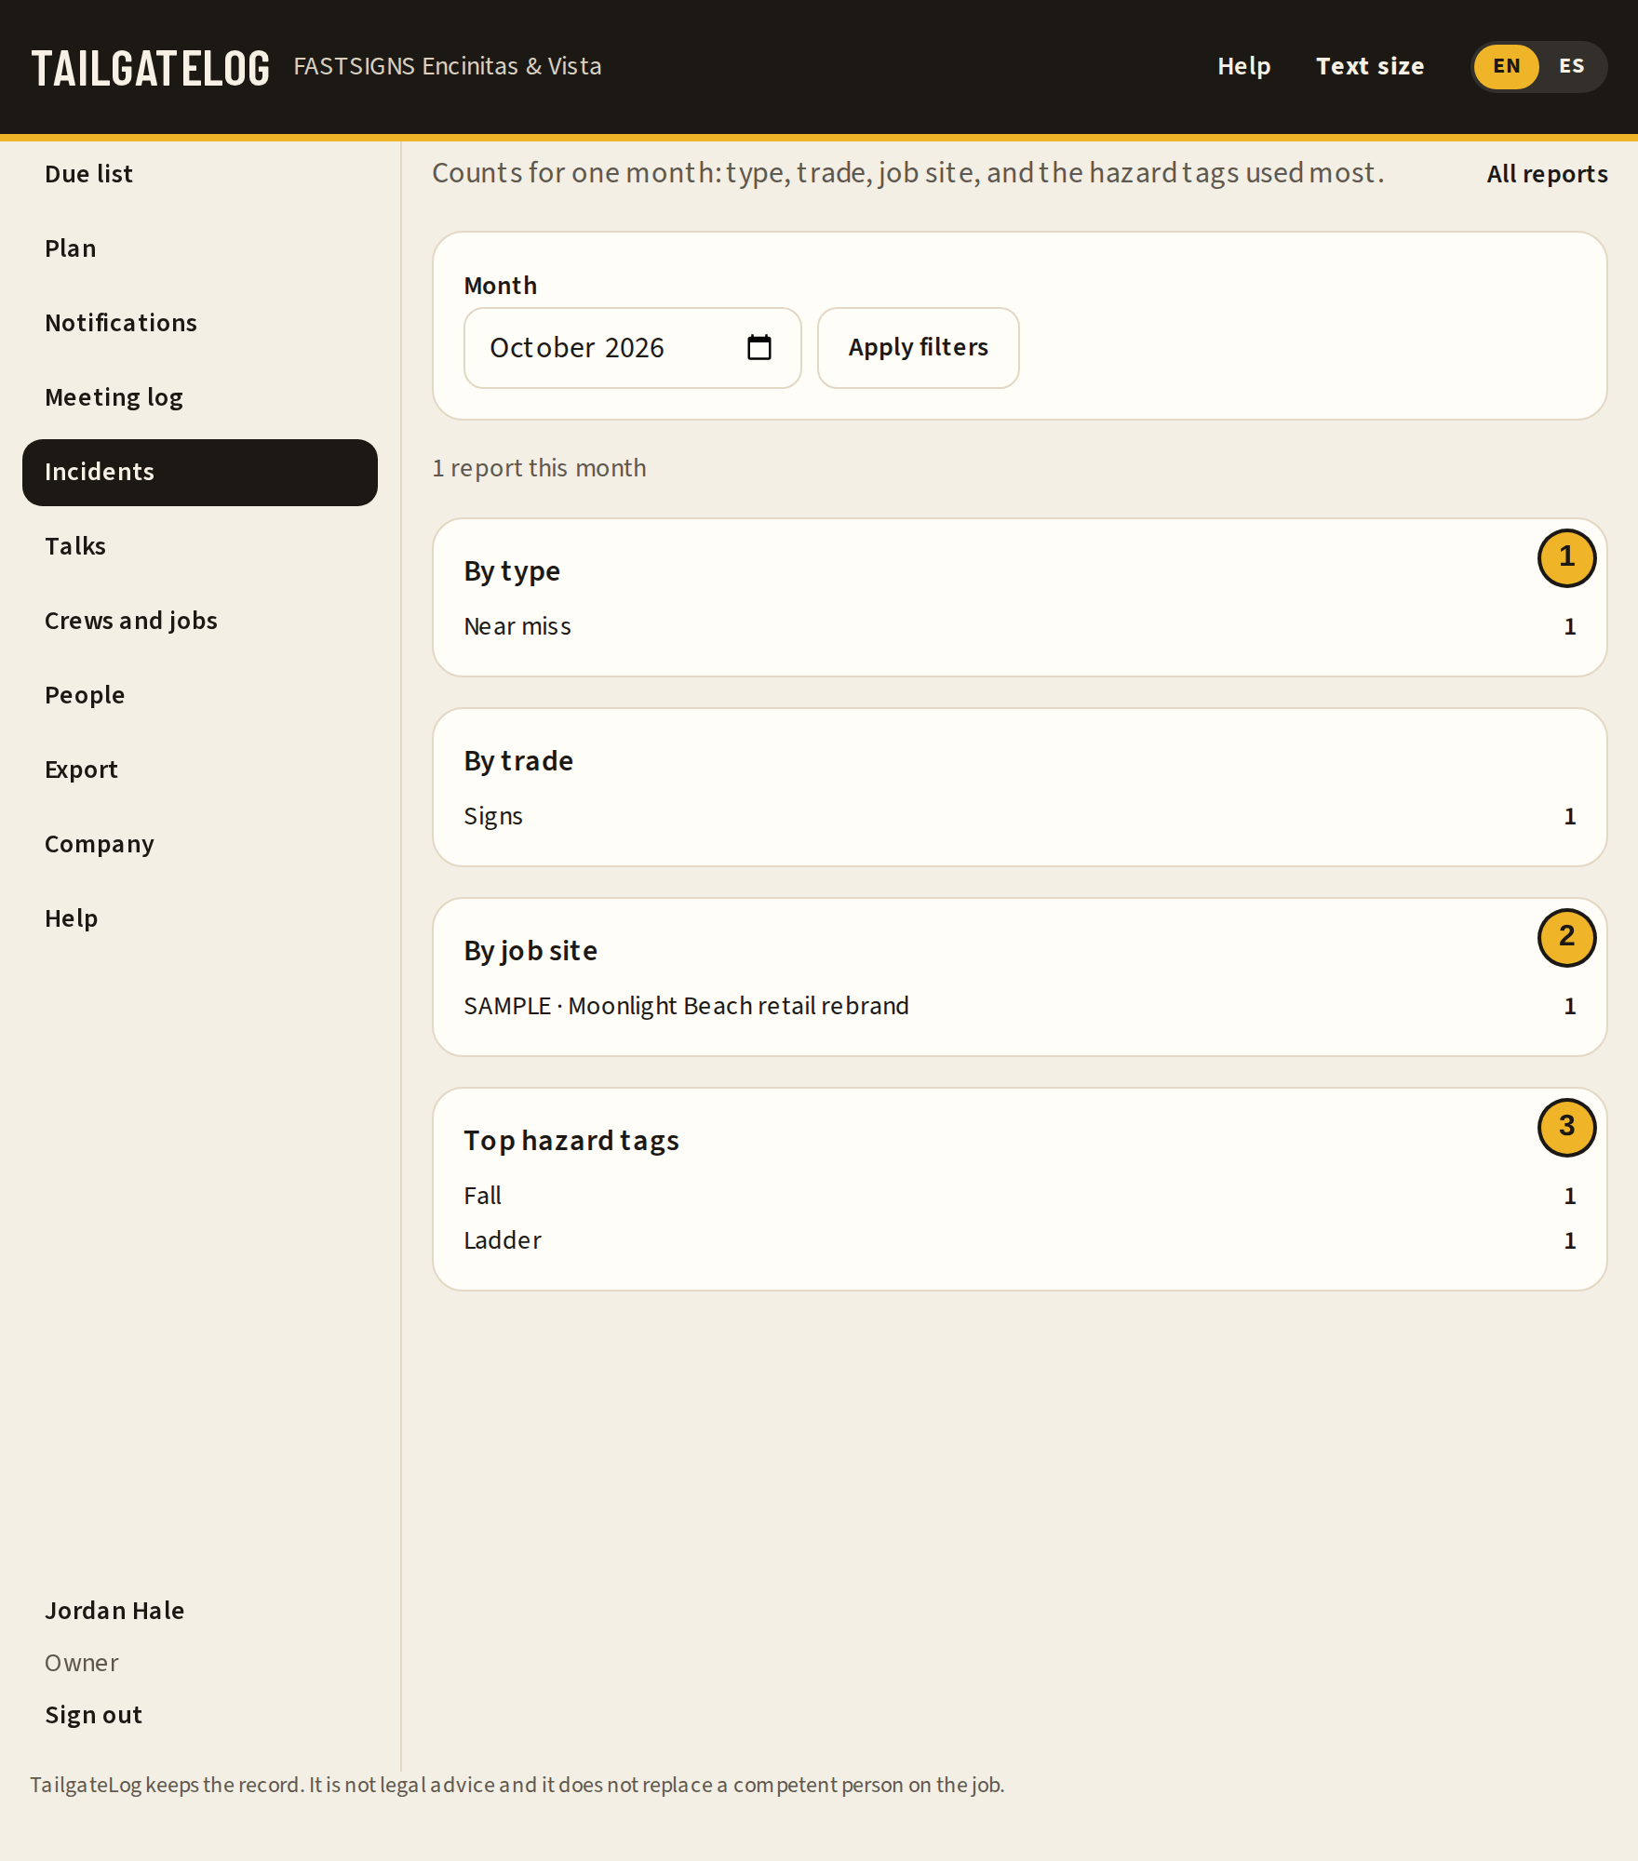
Task: Open Plan from the sidebar
Action: coord(200,248)
